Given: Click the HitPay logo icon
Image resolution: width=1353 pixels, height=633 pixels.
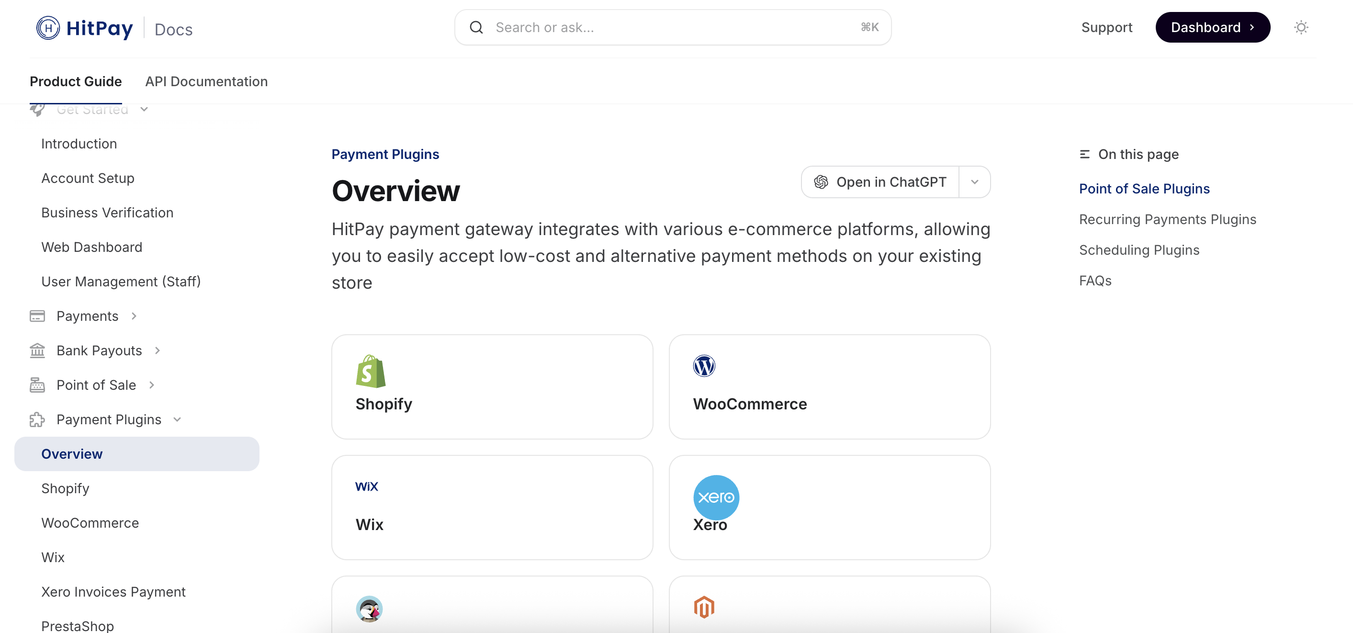Looking at the screenshot, I should click(x=48, y=28).
